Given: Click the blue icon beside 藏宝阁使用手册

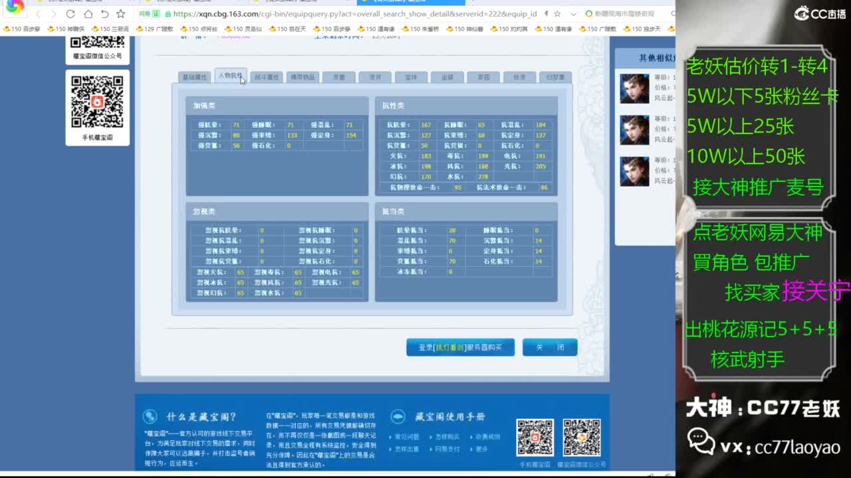Looking at the screenshot, I should click(x=397, y=417).
